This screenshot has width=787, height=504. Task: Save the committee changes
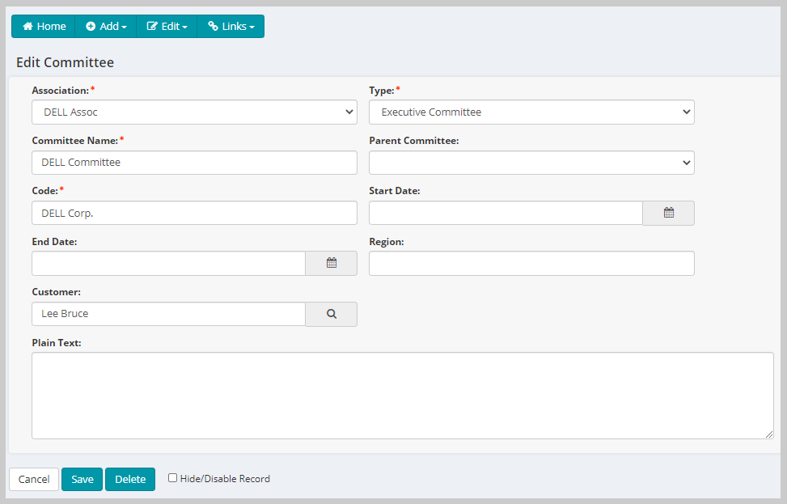[82, 478]
